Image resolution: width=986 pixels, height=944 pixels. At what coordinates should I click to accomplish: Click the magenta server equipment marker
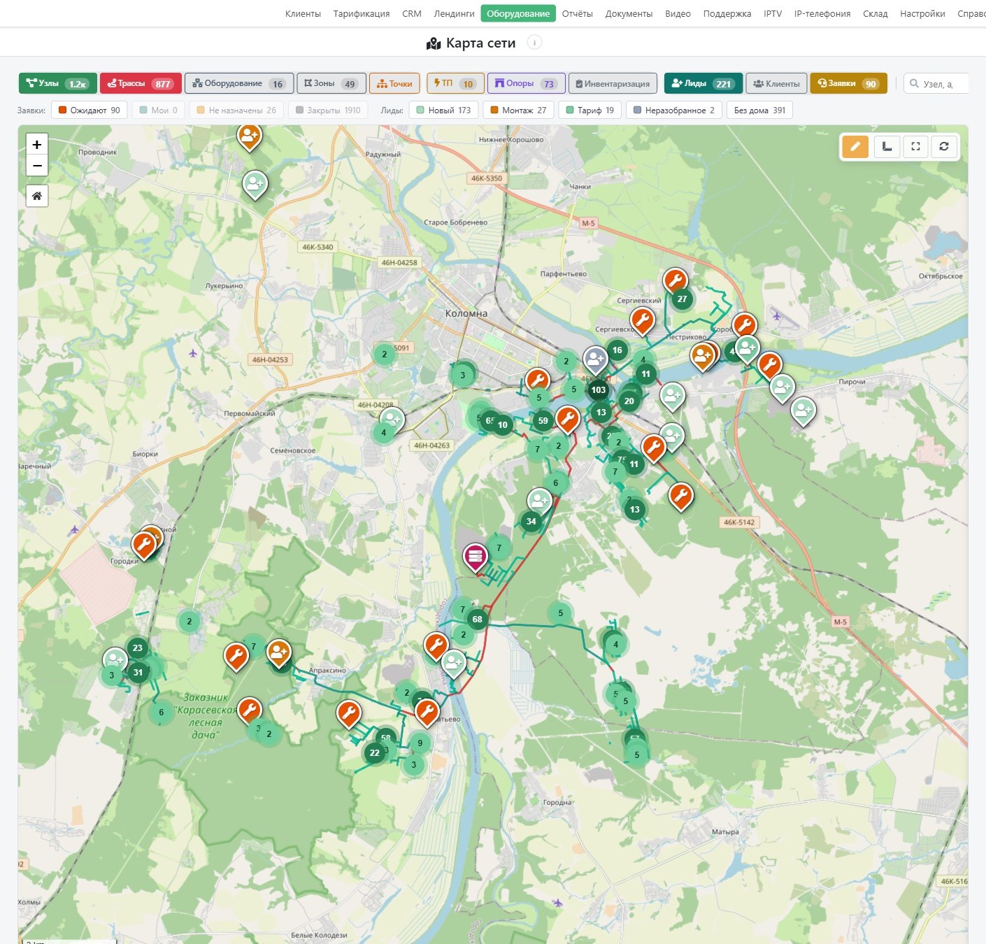coord(476,557)
